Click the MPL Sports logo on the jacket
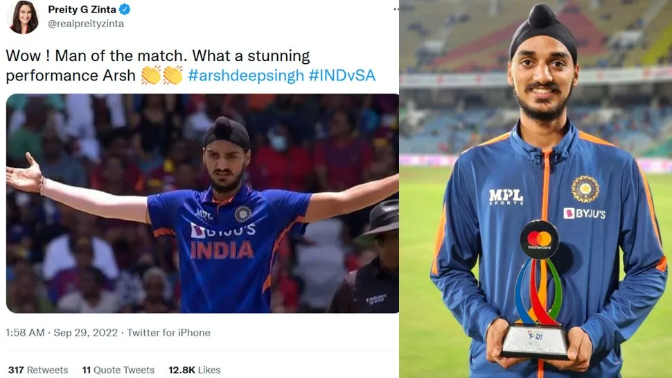 pyautogui.click(x=506, y=197)
